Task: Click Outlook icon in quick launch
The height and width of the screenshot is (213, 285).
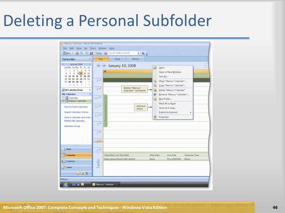Action: (x=83, y=184)
